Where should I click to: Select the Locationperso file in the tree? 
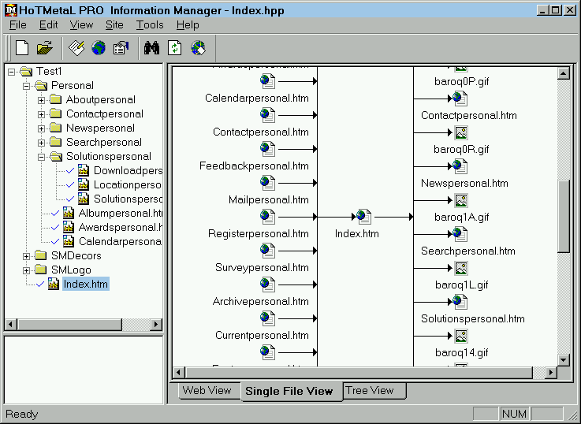(x=128, y=184)
